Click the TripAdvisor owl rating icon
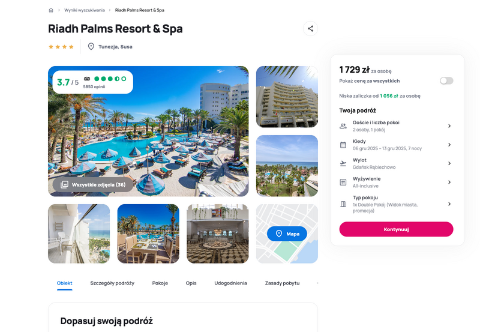This screenshot has height=332, width=480. [87, 79]
